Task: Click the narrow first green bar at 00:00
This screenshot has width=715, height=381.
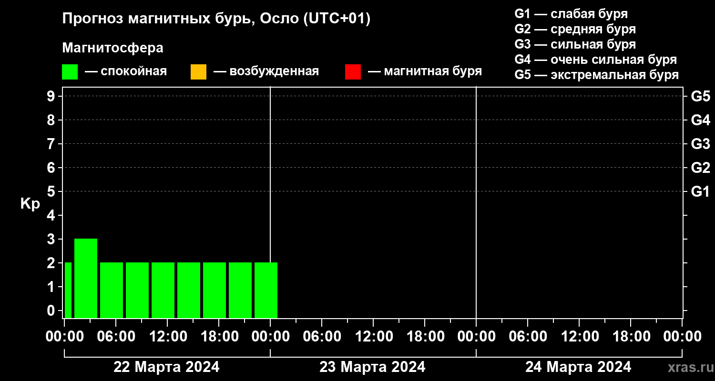Action: click(68, 290)
